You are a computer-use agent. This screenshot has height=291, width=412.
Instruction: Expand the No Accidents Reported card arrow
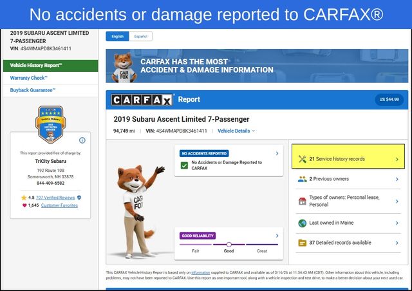tap(277, 154)
